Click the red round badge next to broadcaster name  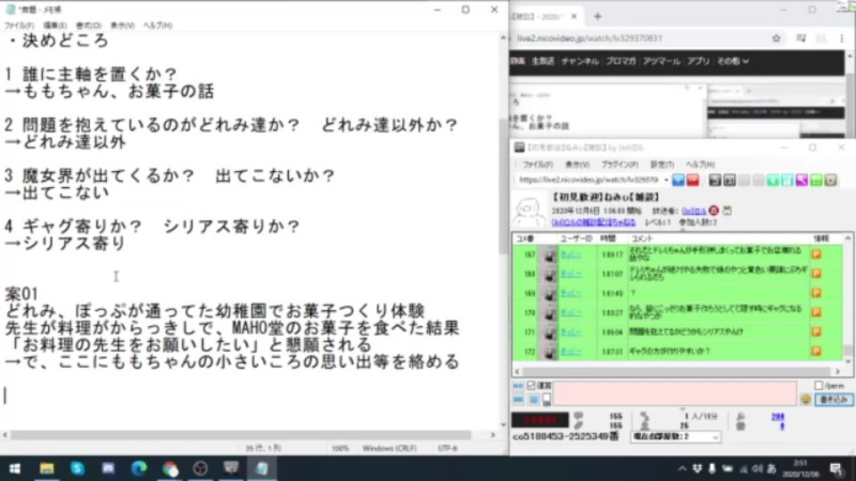tap(713, 210)
